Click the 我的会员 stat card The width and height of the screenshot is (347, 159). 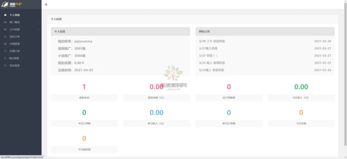pos(84,91)
